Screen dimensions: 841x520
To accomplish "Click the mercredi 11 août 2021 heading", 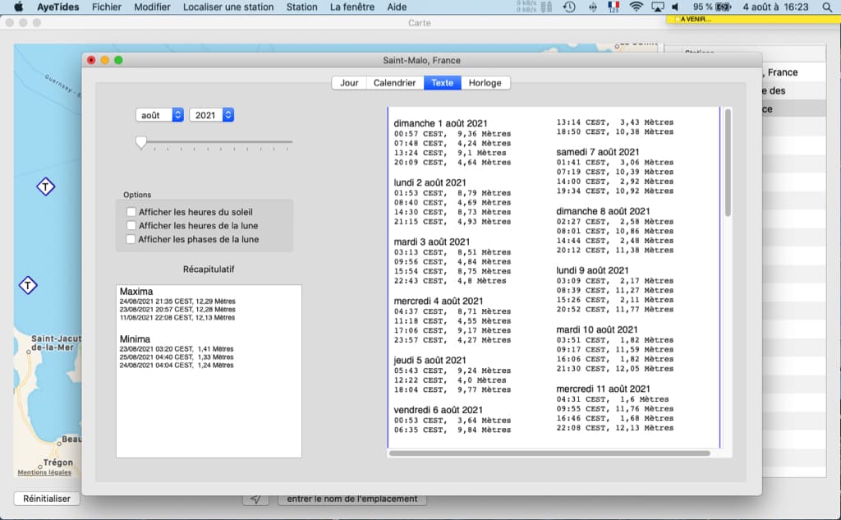I will click(x=604, y=389).
